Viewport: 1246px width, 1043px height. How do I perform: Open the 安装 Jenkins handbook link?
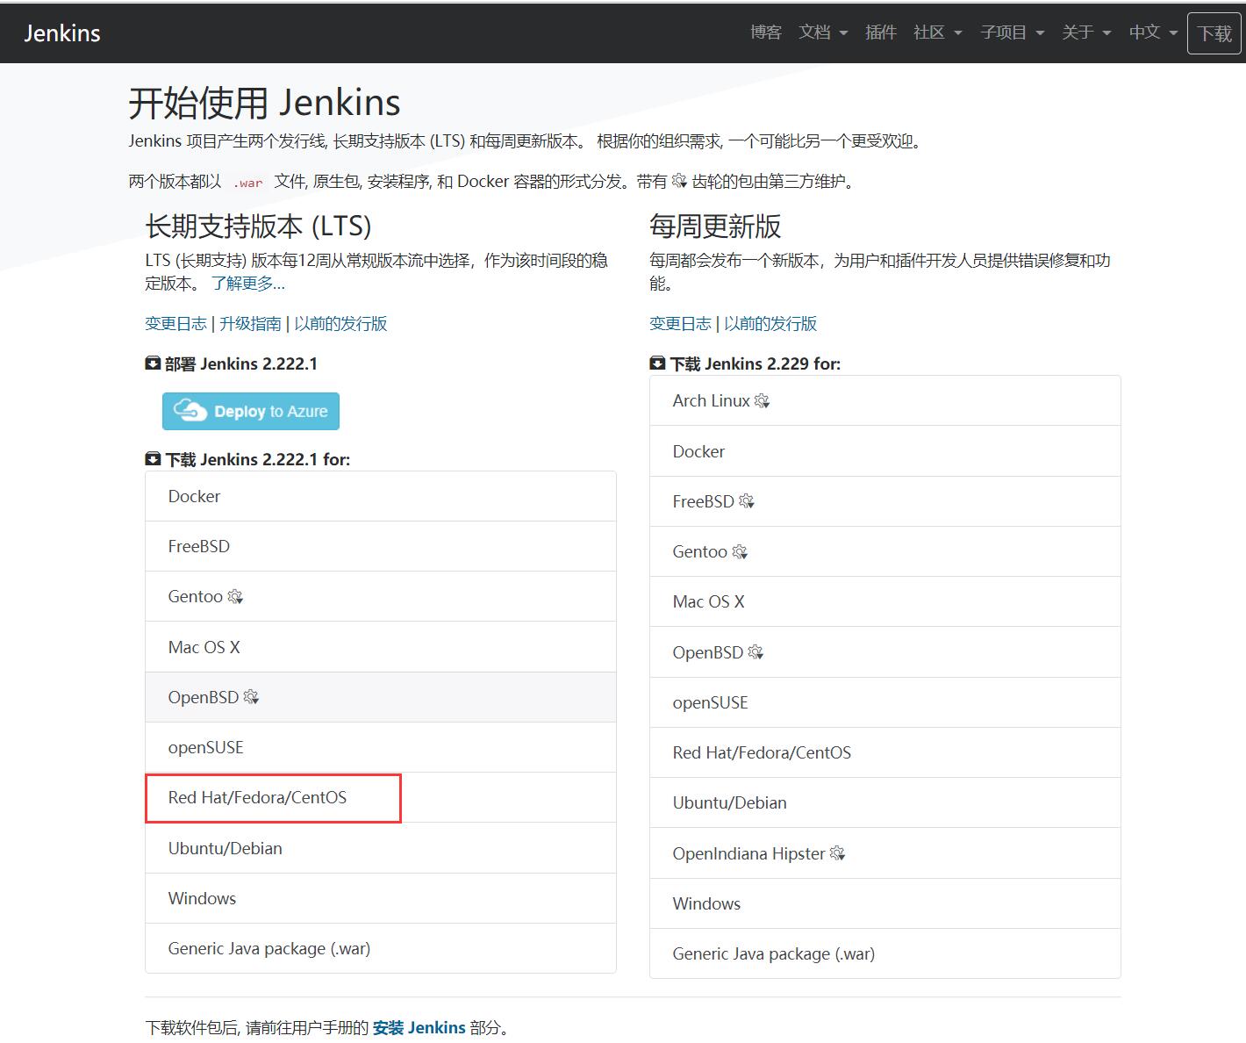coord(419,1027)
